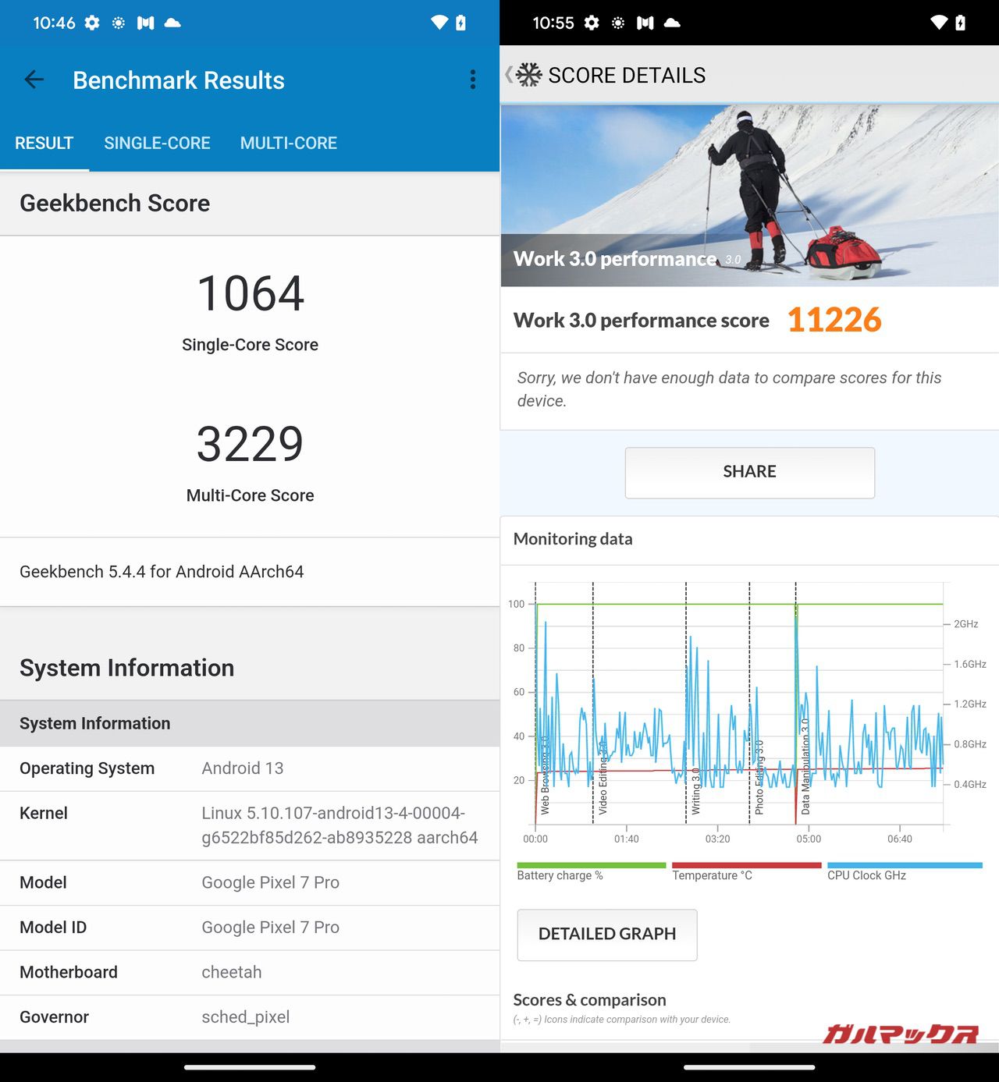This screenshot has width=999, height=1082.
Task: Tap the Battery charge % green legend
Action: pos(590,871)
